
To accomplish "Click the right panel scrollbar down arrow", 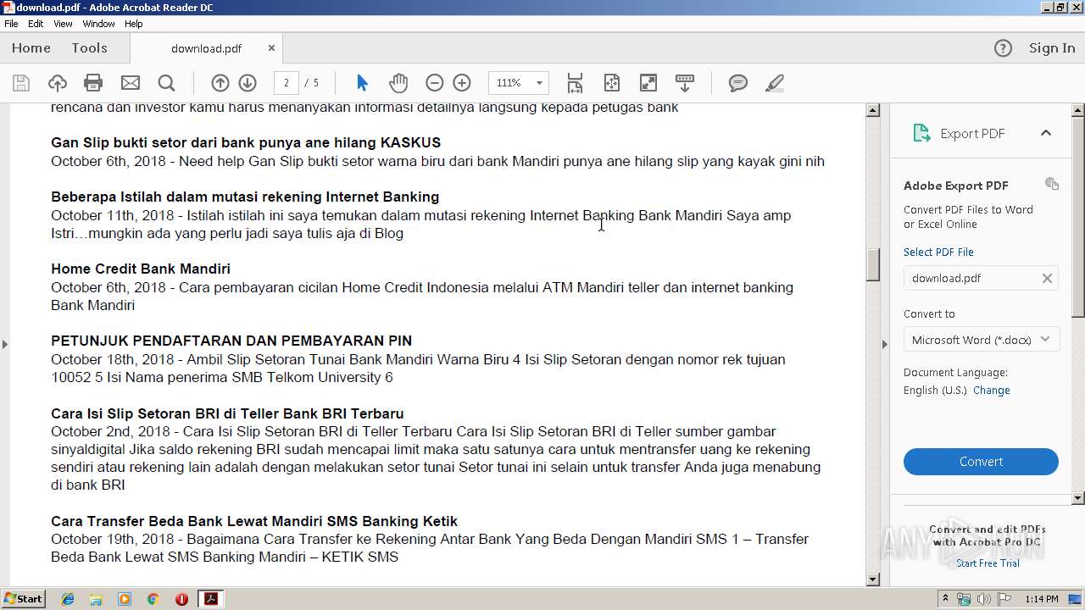I will point(1078,498).
